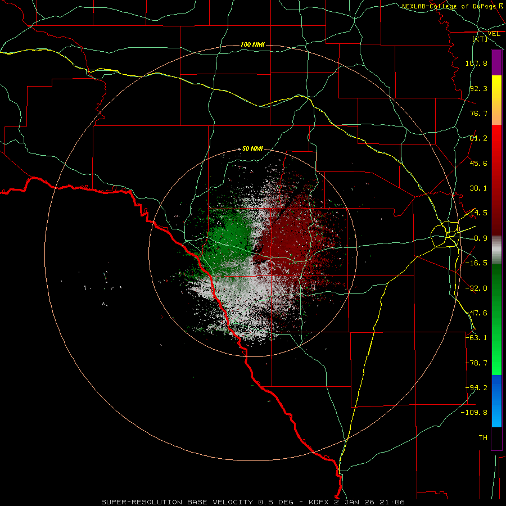Click the [KT] units label
506x506 pixels.
coord(480,39)
